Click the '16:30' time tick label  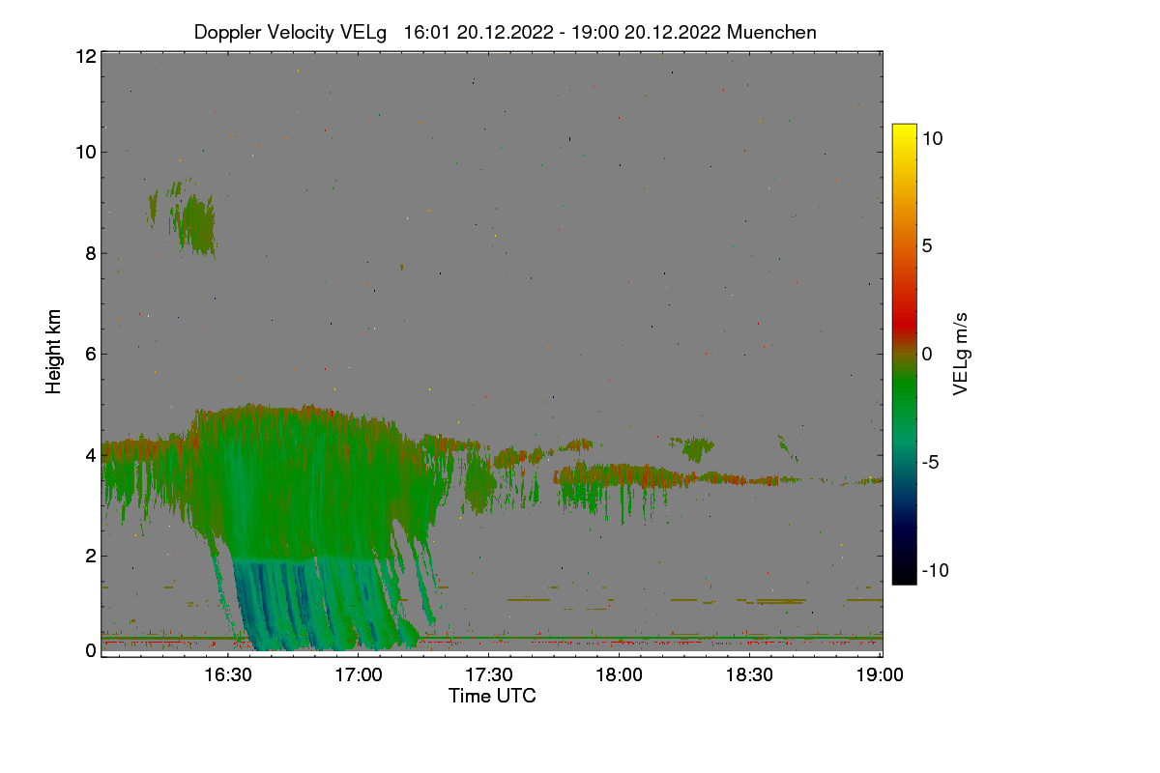pos(227,676)
